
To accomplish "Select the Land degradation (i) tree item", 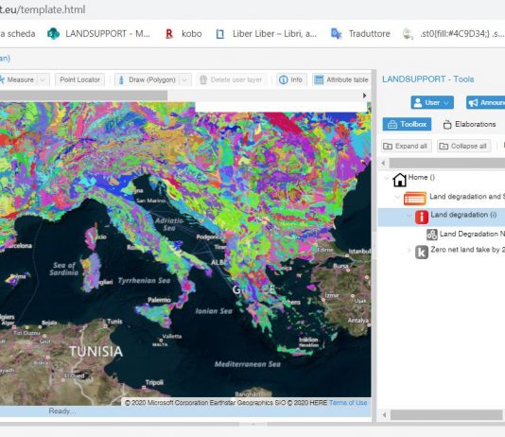I will pos(442,217).
